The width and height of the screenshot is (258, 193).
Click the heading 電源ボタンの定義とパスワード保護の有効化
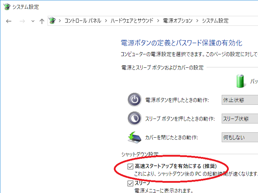pos(182,43)
